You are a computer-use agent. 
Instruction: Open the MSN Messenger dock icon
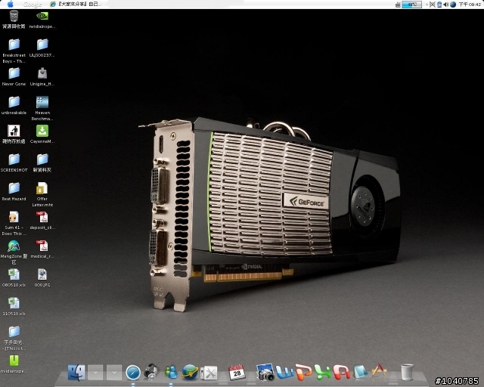point(171,372)
